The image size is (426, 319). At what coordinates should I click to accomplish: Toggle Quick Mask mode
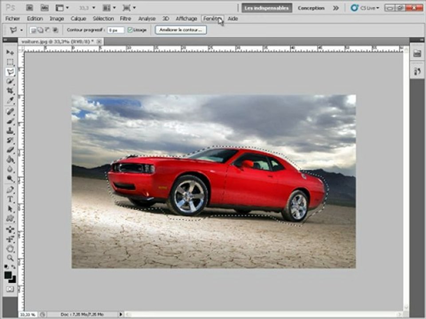pyautogui.click(x=10, y=289)
